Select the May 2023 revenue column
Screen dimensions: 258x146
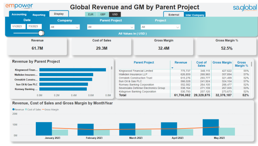[x=211, y=127]
